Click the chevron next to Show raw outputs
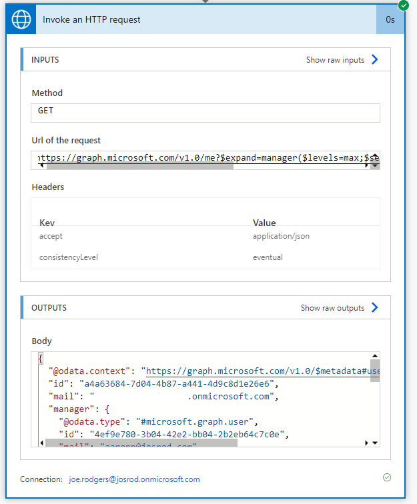 click(x=374, y=307)
